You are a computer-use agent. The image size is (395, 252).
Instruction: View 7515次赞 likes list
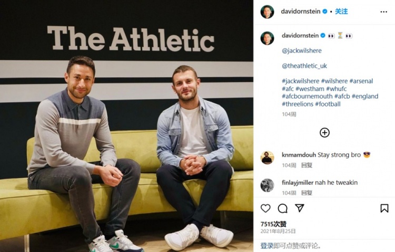(x=273, y=224)
